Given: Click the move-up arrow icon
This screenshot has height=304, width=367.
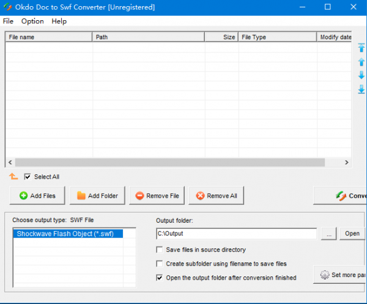Looking at the screenshot, I should [x=361, y=62].
